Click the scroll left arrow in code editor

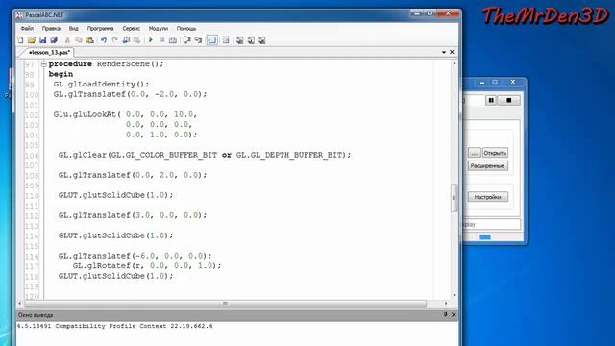click(20, 304)
